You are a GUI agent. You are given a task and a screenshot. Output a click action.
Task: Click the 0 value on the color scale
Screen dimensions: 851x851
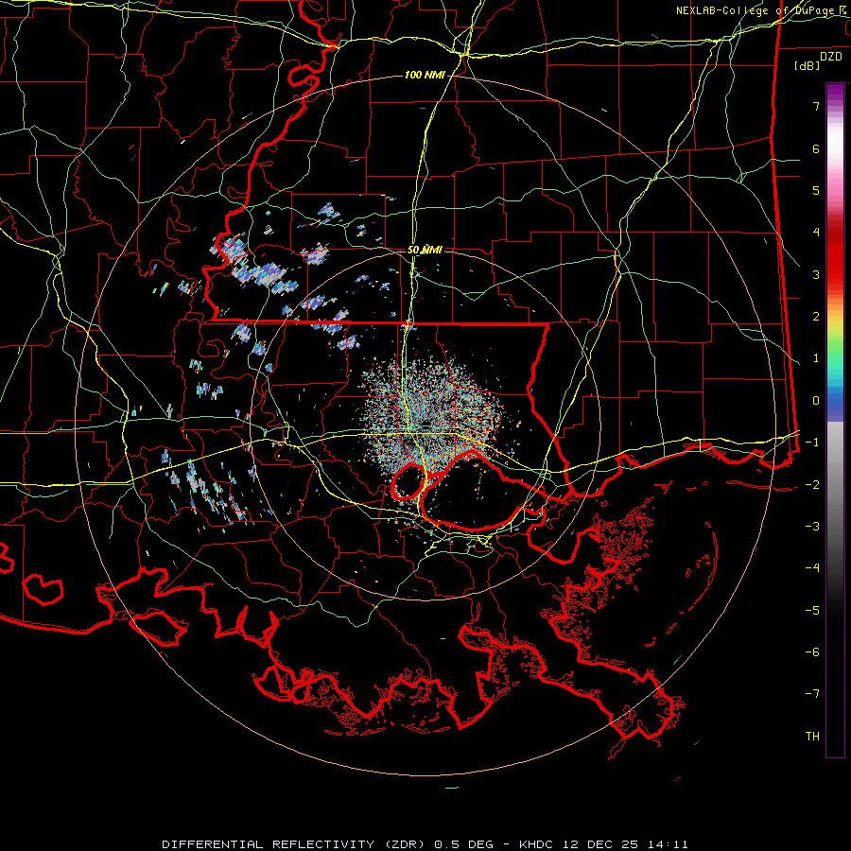(x=816, y=401)
